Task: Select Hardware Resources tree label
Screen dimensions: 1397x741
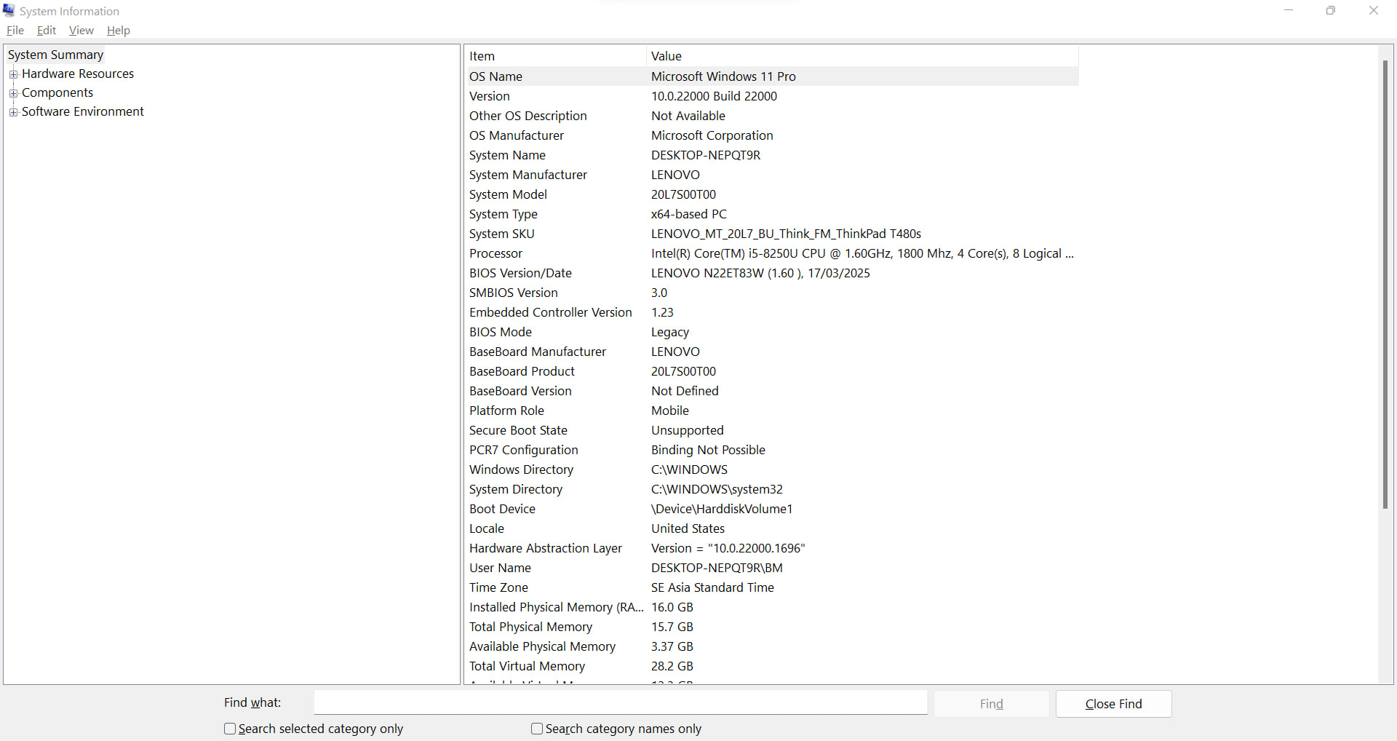Action: click(x=78, y=74)
